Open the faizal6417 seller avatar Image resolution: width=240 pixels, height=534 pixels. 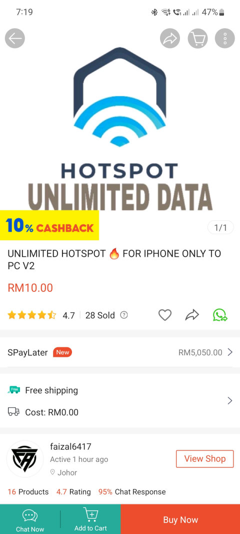25,459
